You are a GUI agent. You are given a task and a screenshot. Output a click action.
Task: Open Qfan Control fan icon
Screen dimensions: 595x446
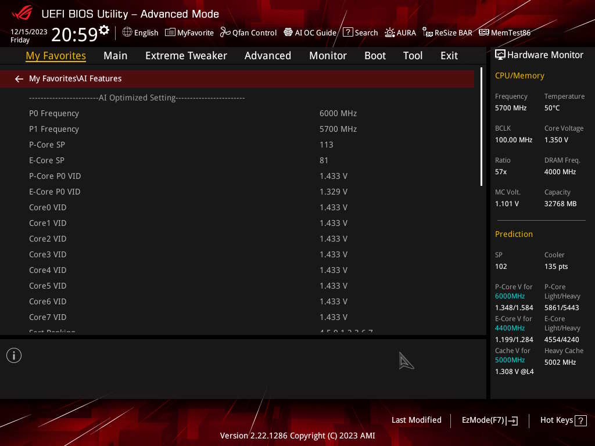(x=225, y=33)
